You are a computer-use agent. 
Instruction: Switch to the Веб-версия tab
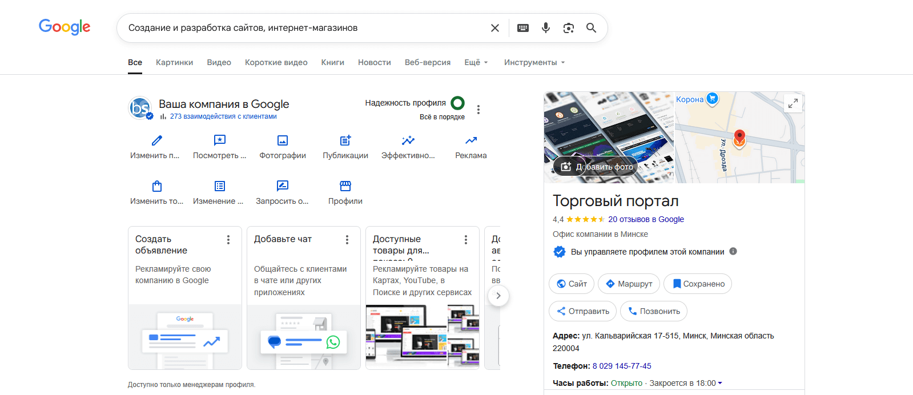(x=428, y=62)
